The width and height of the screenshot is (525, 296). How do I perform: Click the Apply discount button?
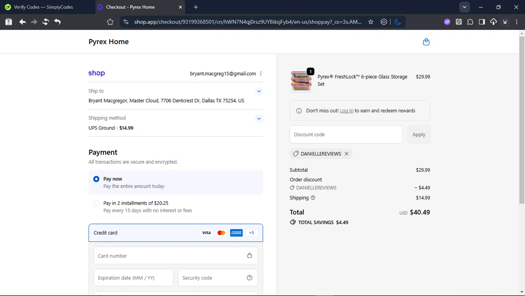tap(419, 135)
